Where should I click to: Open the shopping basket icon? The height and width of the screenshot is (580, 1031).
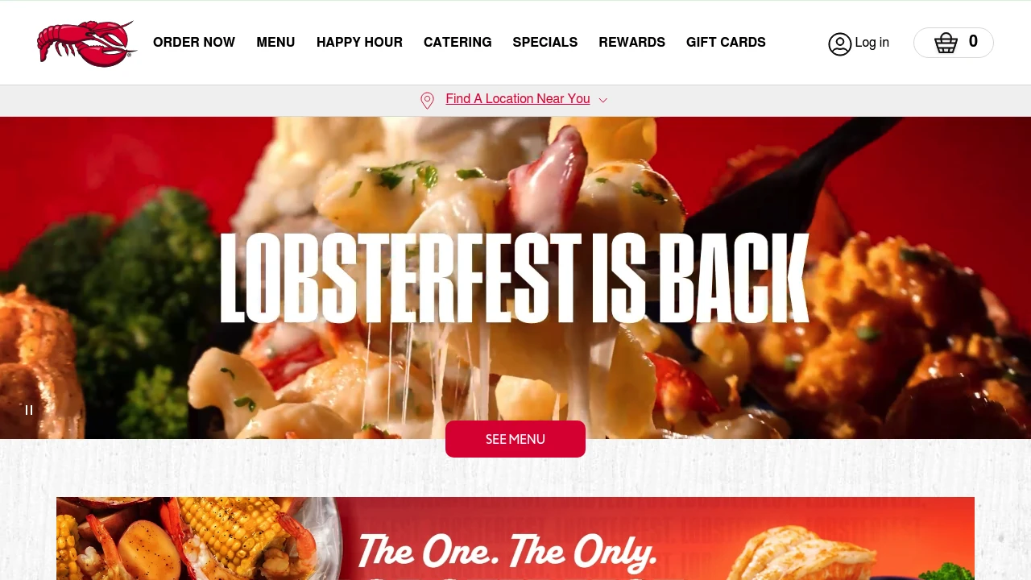[946, 43]
